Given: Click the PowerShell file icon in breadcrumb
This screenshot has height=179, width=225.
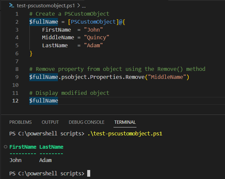Looking at the screenshot, I should click(12, 5).
